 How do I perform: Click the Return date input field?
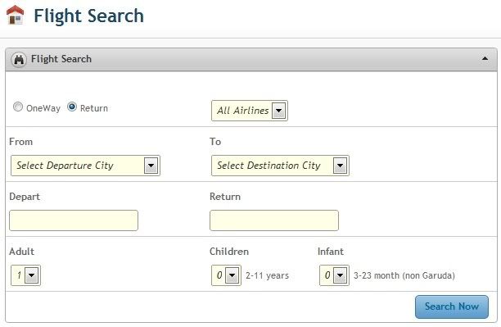(274, 220)
